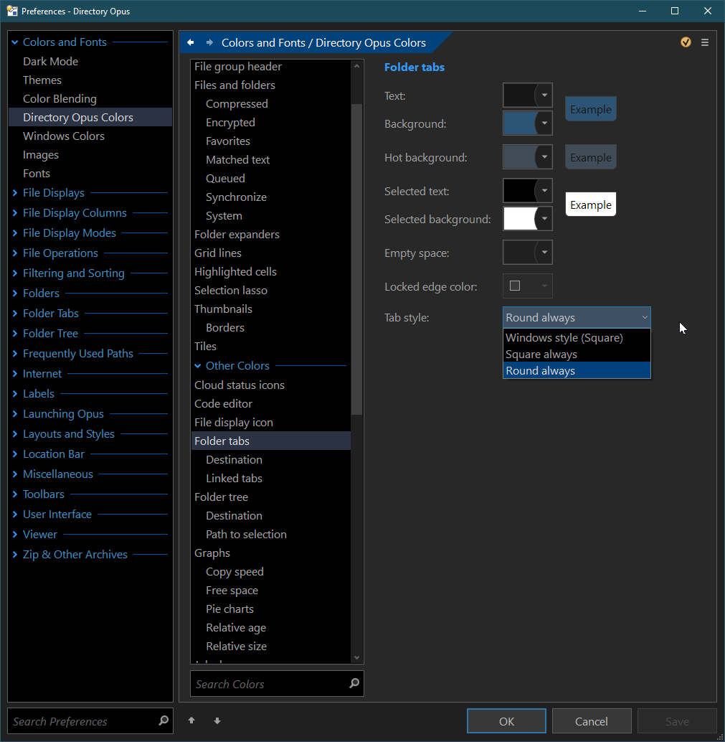Choose Square always option

click(x=577, y=354)
